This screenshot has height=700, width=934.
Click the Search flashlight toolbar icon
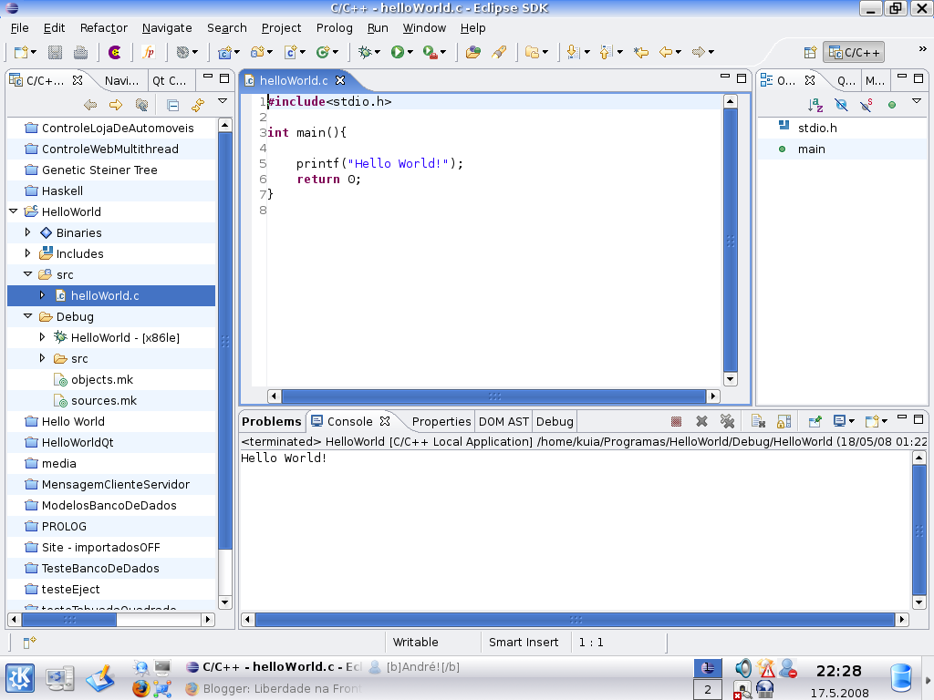[499, 52]
